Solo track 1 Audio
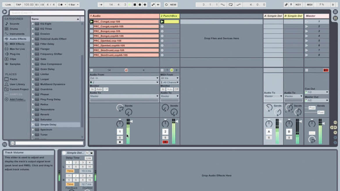Viewport: 340px width, 191px height. pos(120,138)
